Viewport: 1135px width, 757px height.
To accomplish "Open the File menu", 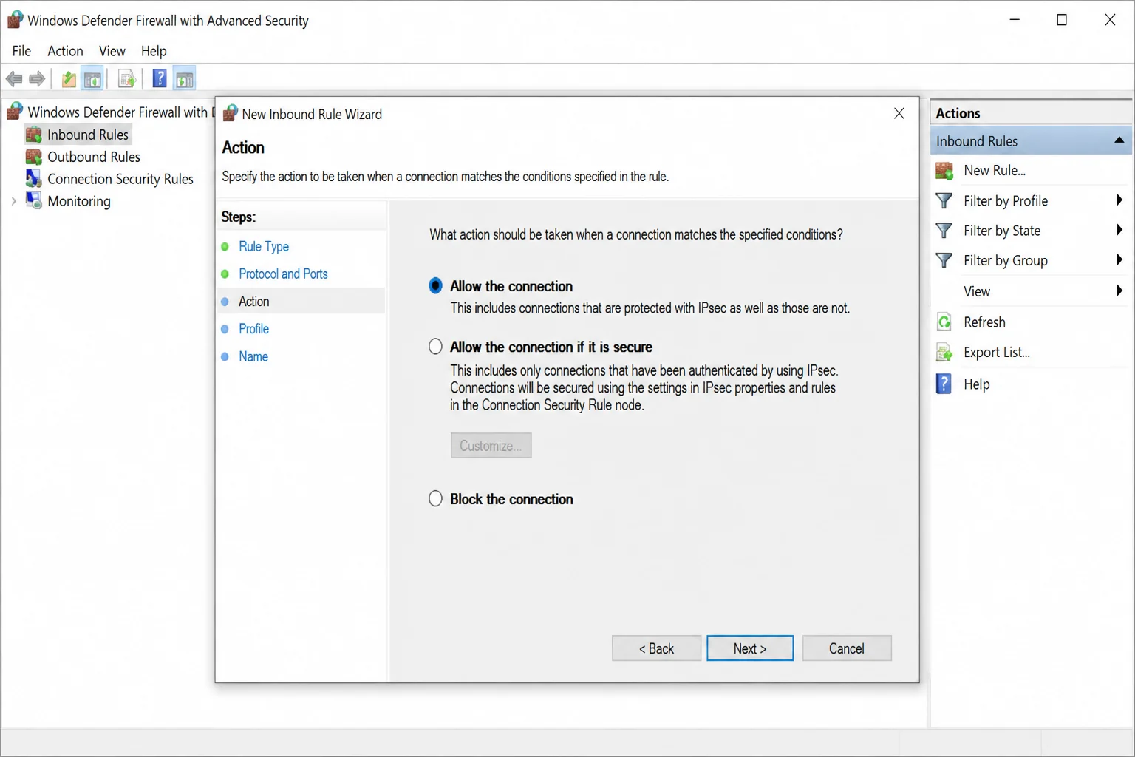I will pyautogui.click(x=21, y=51).
